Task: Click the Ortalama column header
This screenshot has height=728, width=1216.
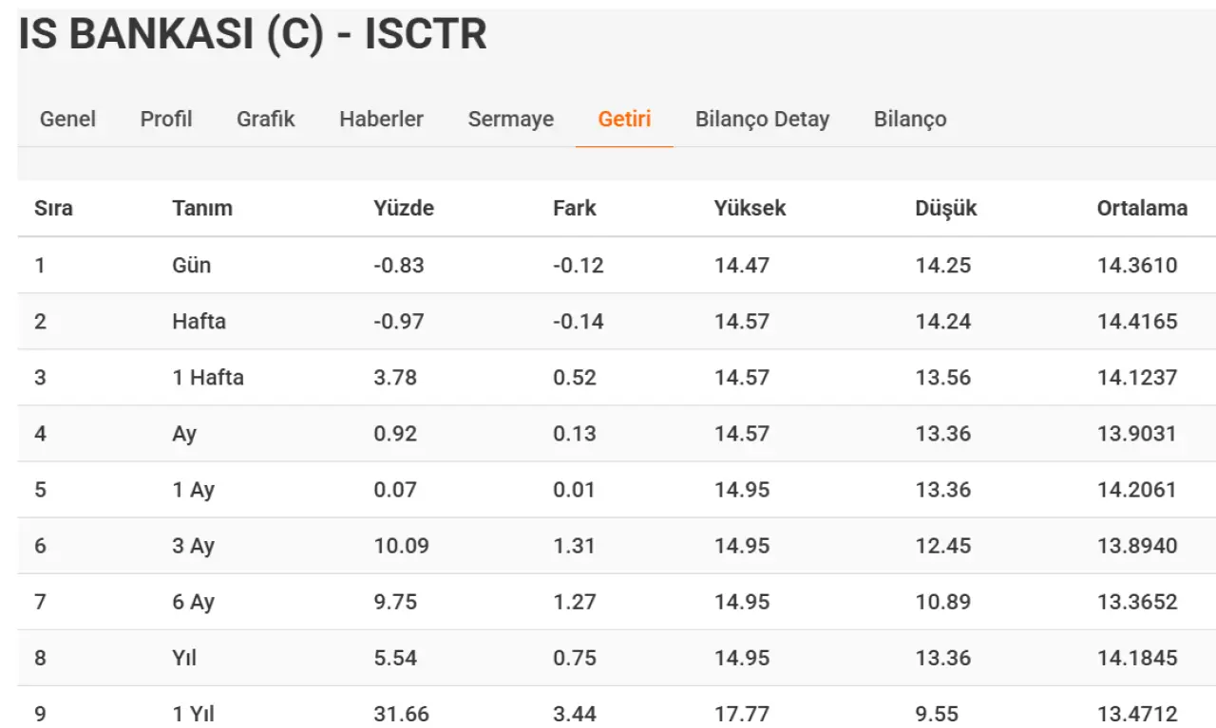Action: (1142, 209)
